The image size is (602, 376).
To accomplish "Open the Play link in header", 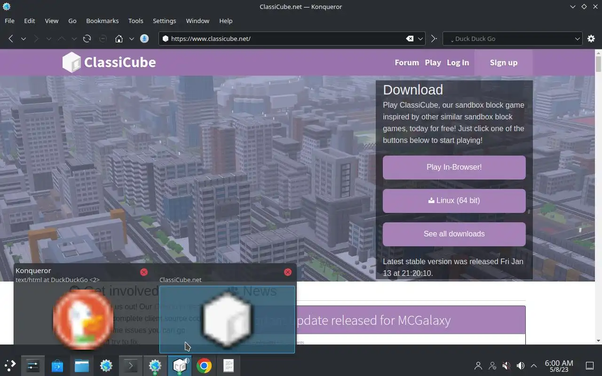I will coord(433,63).
